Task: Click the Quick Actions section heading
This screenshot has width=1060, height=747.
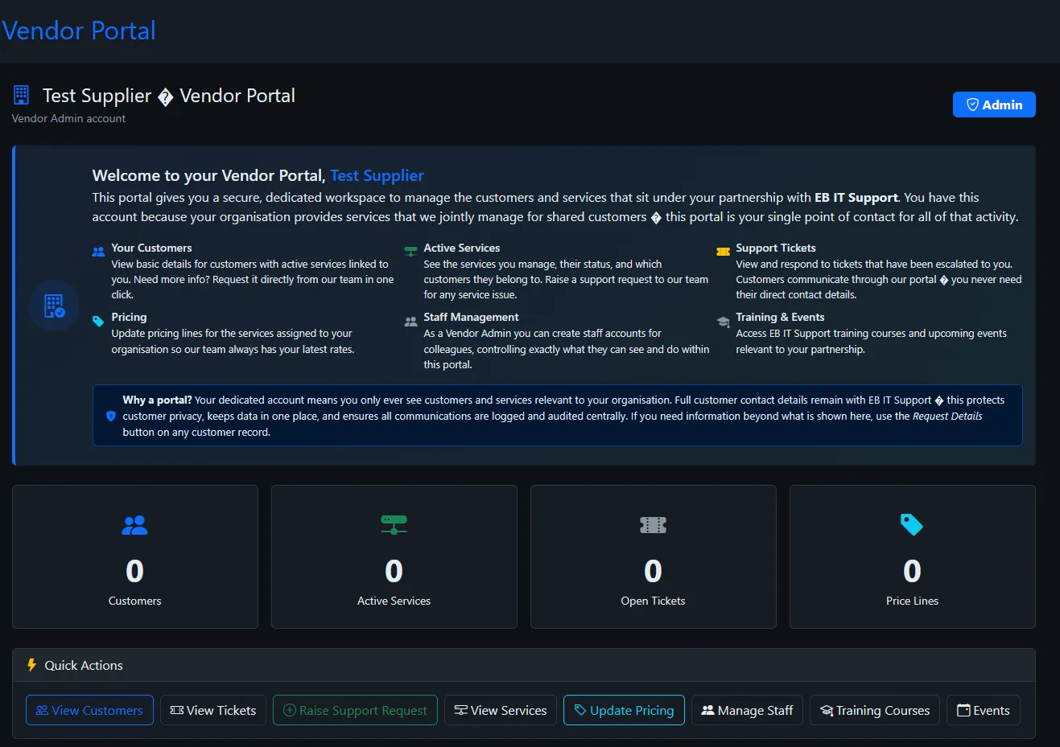Action: pyautogui.click(x=84, y=665)
